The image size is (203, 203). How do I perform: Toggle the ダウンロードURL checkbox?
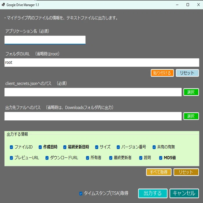click(47, 158)
